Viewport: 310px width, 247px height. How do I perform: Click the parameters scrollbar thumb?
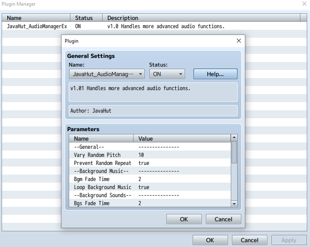click(234, 152)
